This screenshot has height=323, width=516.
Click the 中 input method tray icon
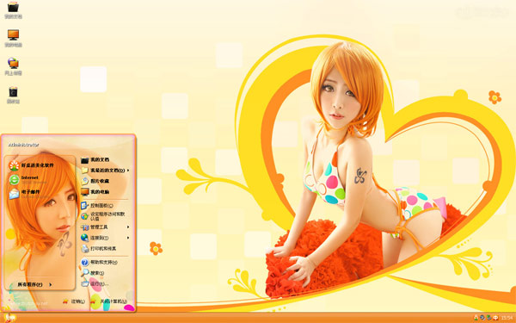point(495,318)
